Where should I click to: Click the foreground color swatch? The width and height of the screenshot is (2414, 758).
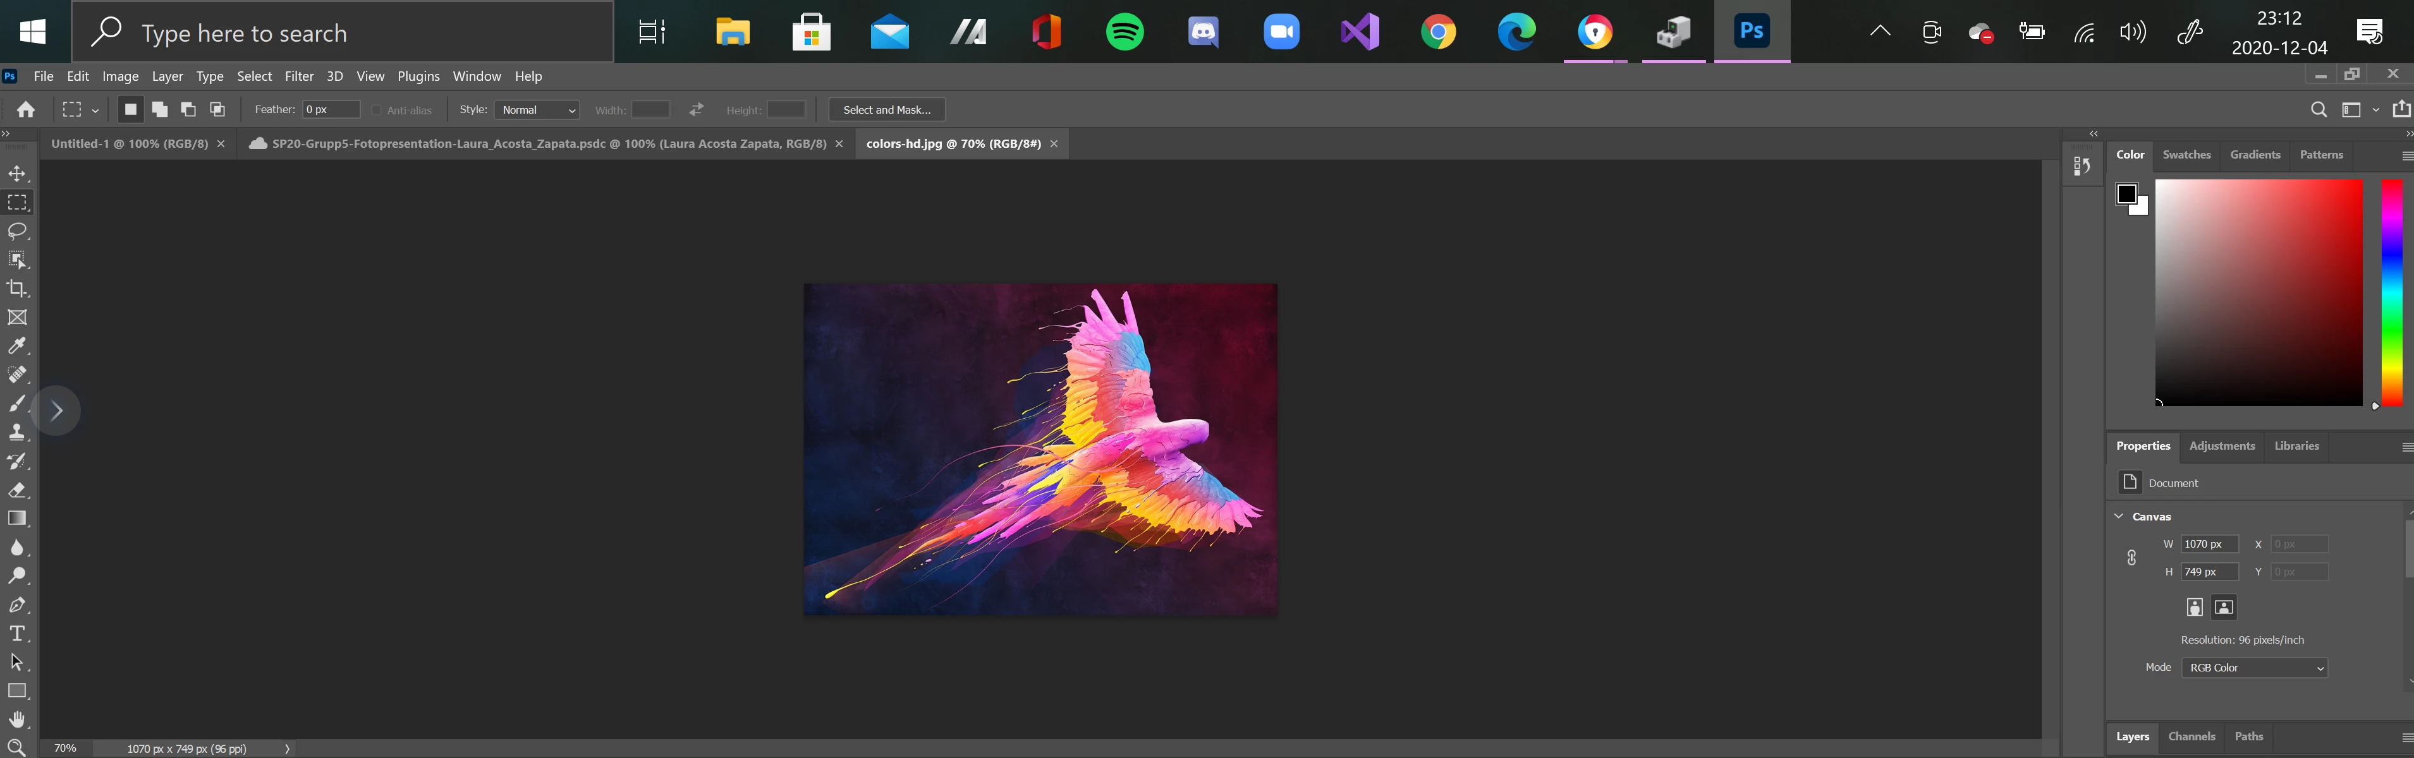(2126, 194)
